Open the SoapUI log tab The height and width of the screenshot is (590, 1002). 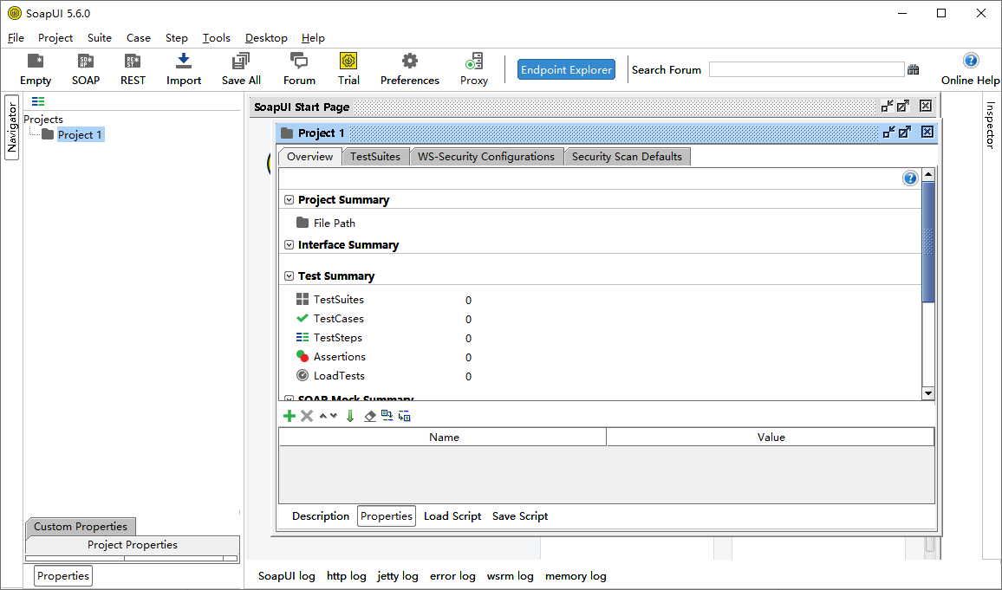(287, 576)
